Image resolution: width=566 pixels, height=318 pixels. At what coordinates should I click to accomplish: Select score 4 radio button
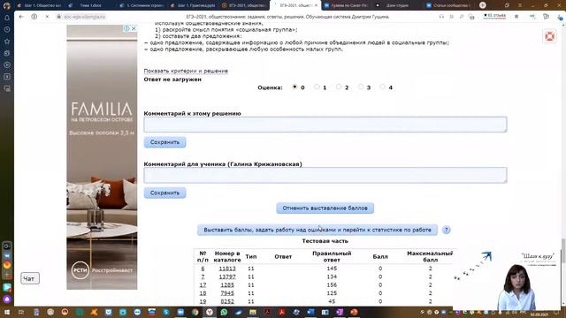point(383,87)
